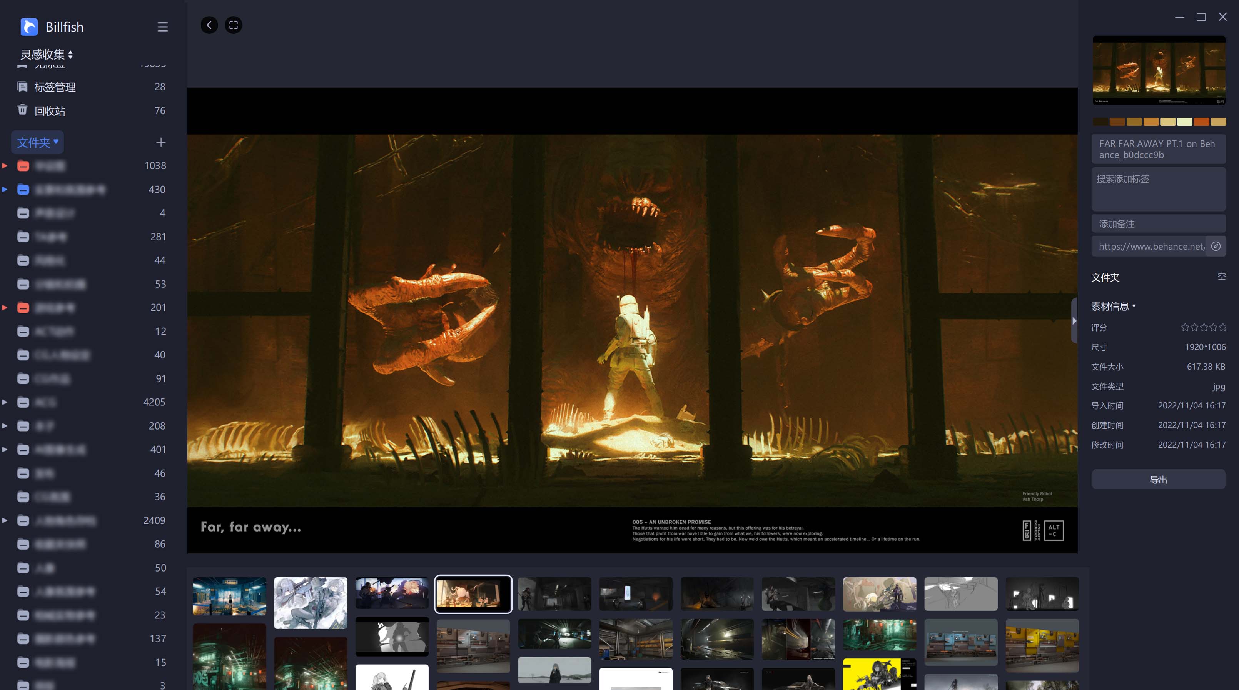
Task: Select the folder containing 86 items
Action: coord(92,544)
